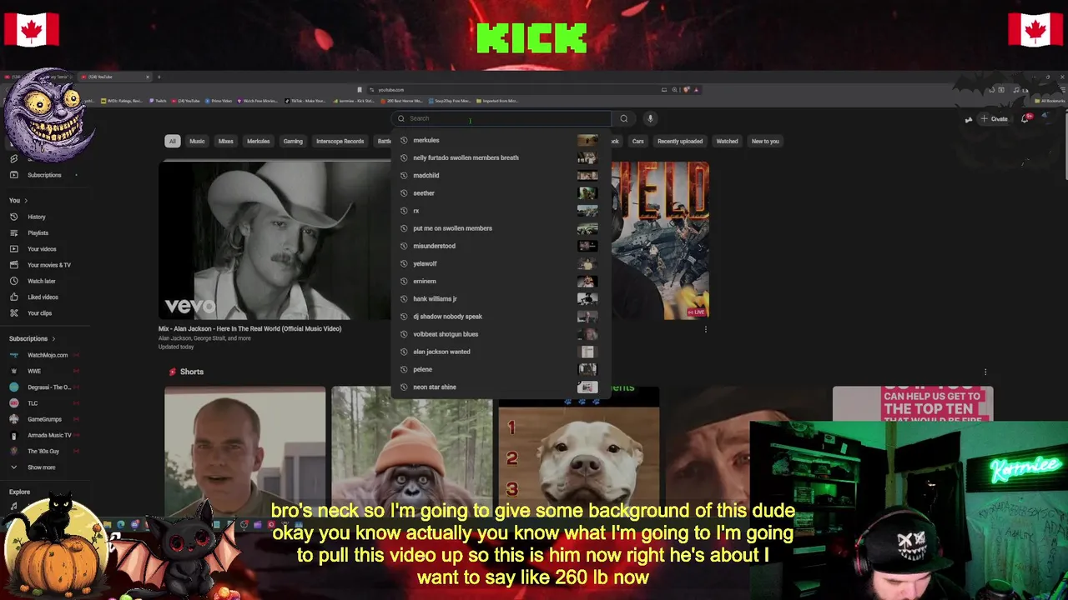
Task: Expand the You section chevron
Action: coord(26,201)
